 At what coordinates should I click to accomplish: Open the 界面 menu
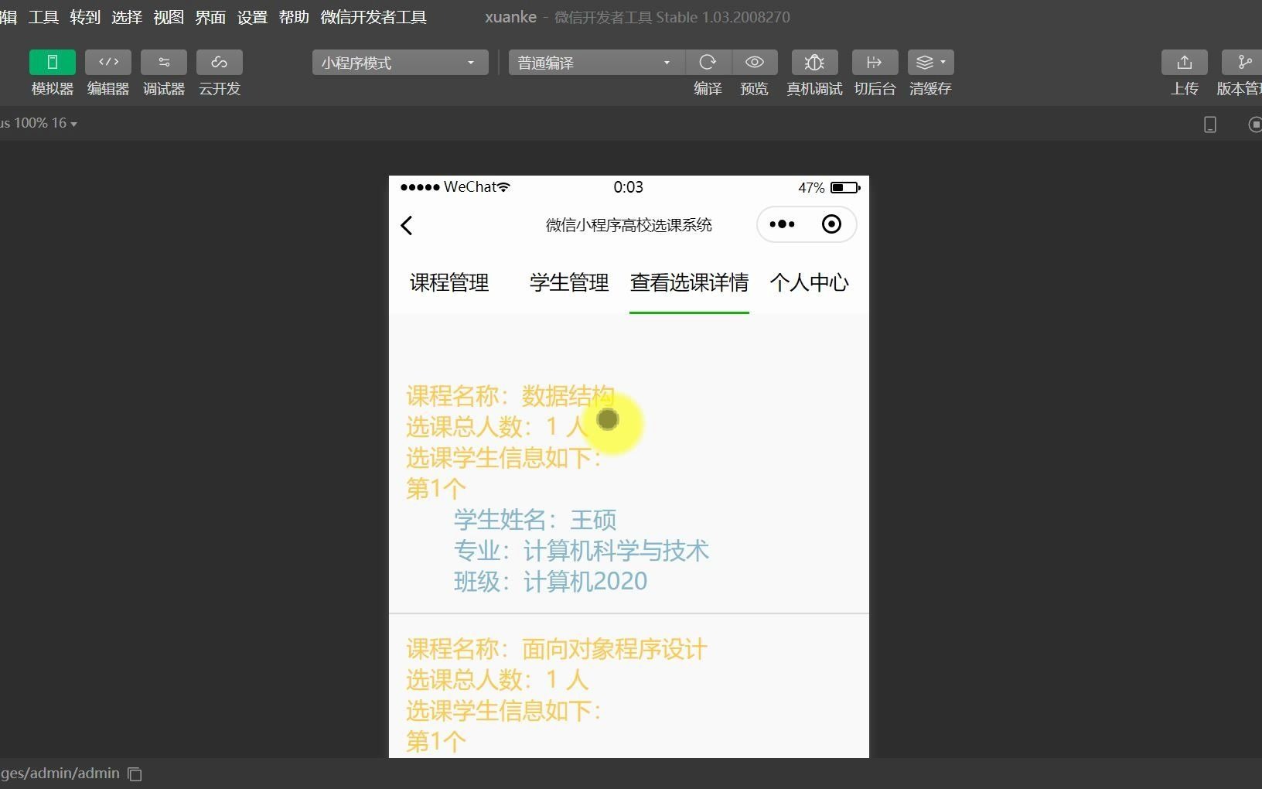point(210,17)
